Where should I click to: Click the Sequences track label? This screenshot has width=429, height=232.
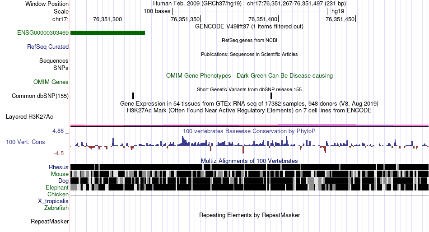coord(54,61)
